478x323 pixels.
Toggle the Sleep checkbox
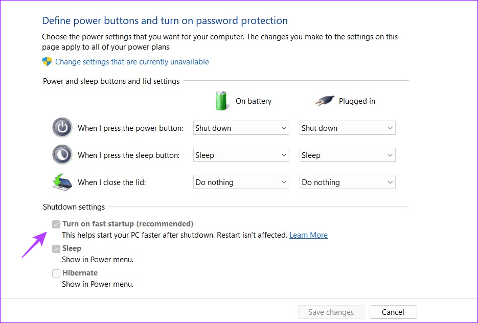tap(56, 249)
